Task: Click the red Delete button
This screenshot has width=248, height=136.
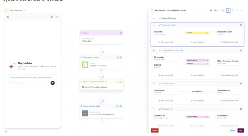Action: click(154, 130)
